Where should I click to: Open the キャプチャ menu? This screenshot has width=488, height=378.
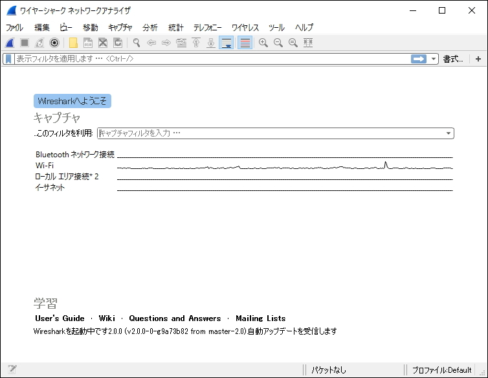(x=120, y=27)
